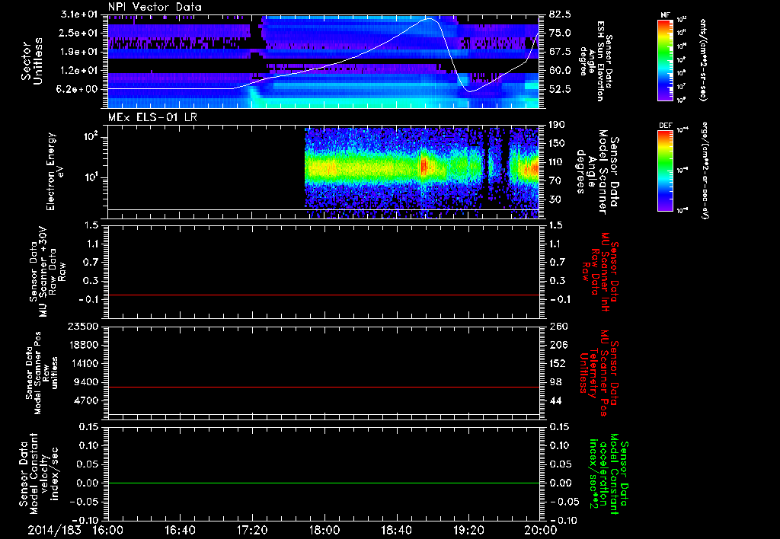The image size is (780, 539).
Task: Click the '2.5e+01' sector tick label
Action: click(x=78, y=33)
